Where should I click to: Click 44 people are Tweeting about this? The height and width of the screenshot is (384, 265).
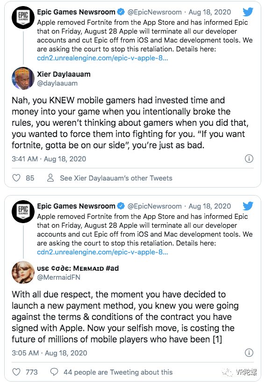tap(118, 372)
